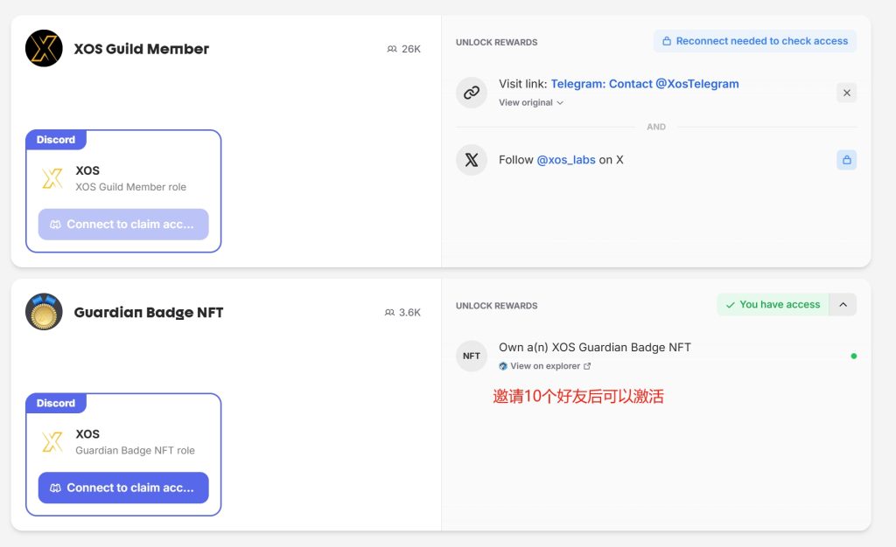Click the You have access status button
This screenshot has width=896, height=547.
(773, 305)
